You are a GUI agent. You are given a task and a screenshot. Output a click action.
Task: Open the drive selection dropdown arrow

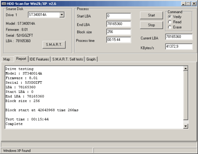pos(62,15)
